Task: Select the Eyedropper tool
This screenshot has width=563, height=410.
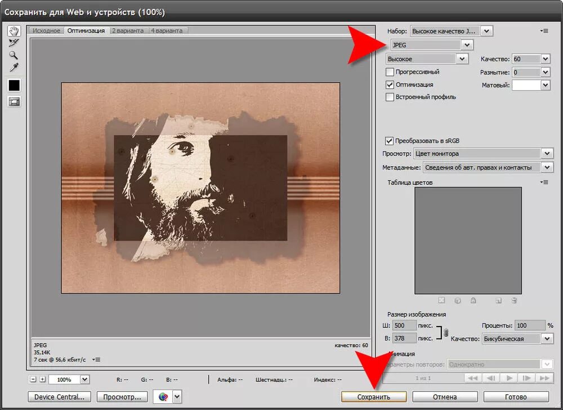Action: tap(14, 67)
